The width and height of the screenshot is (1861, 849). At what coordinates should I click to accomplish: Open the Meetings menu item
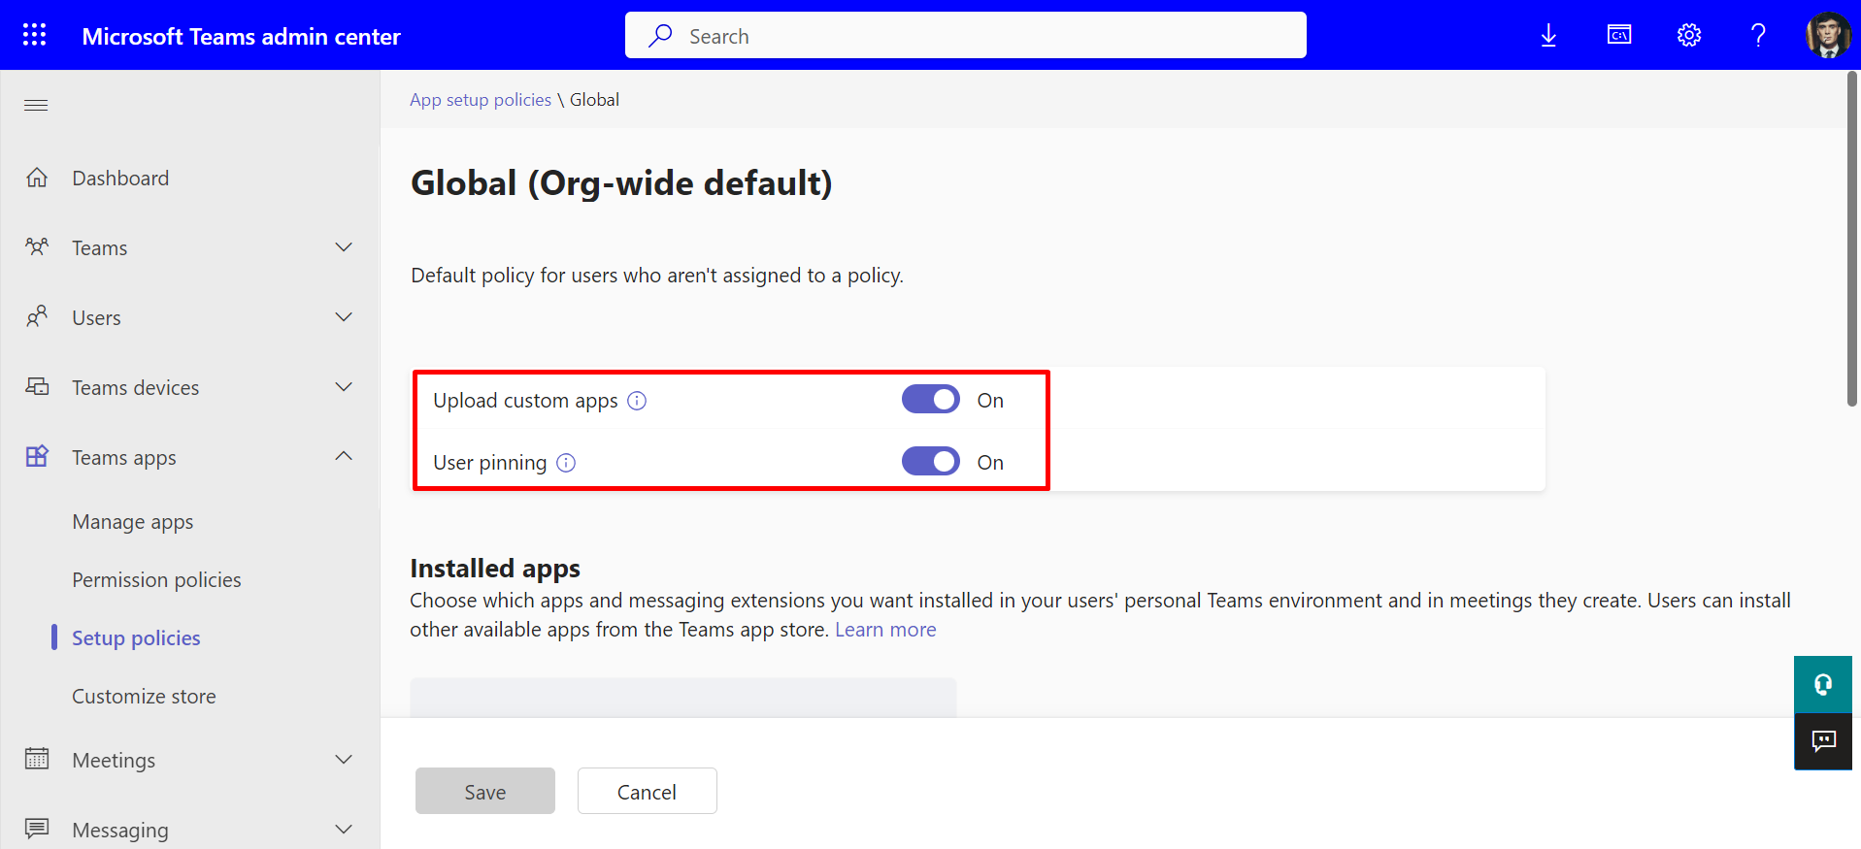point(114,761)
